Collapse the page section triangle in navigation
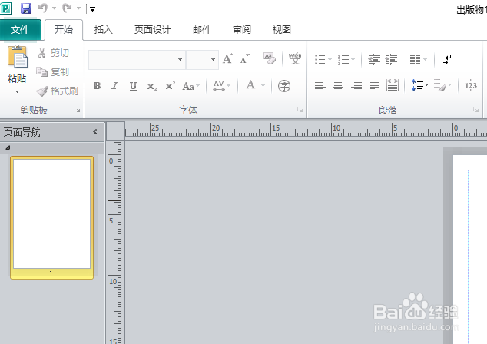The image size is (487, 344). (x=8, y=147)
